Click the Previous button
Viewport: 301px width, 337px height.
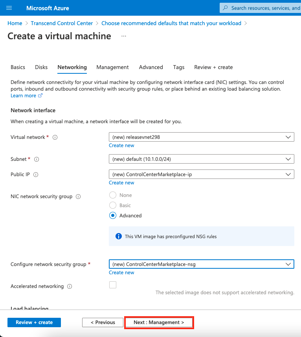pos(103,322)
